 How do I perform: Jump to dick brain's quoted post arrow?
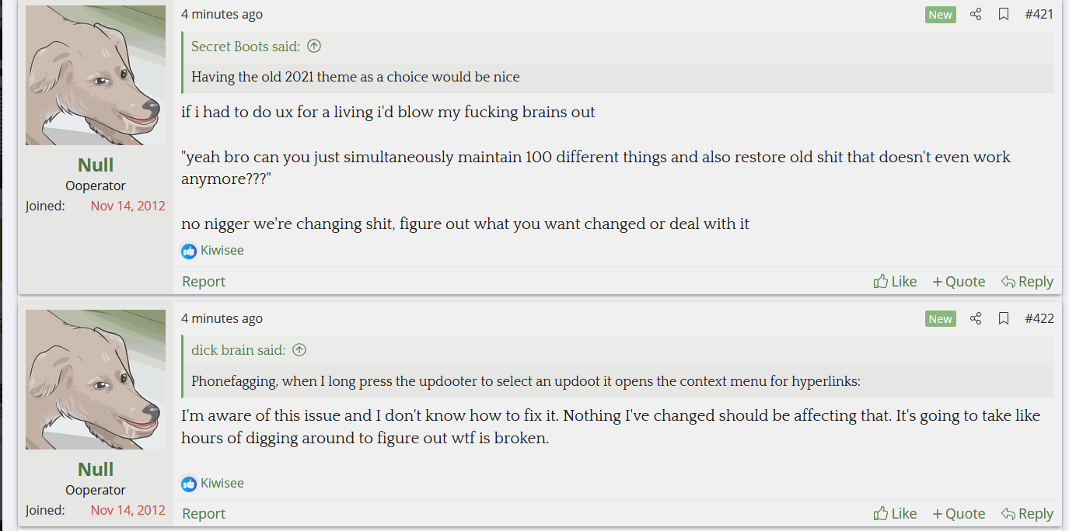[x=299, y=350]
